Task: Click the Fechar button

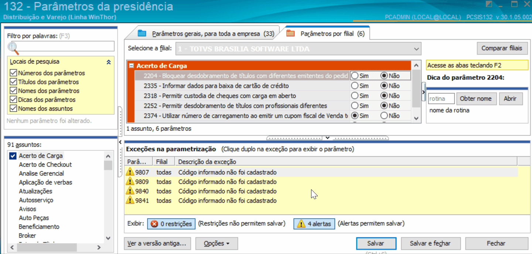Action: tap(496, 244)
